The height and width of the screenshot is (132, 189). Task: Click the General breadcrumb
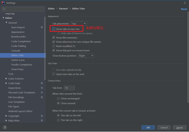pyautogui.click(x=63, y=9)
